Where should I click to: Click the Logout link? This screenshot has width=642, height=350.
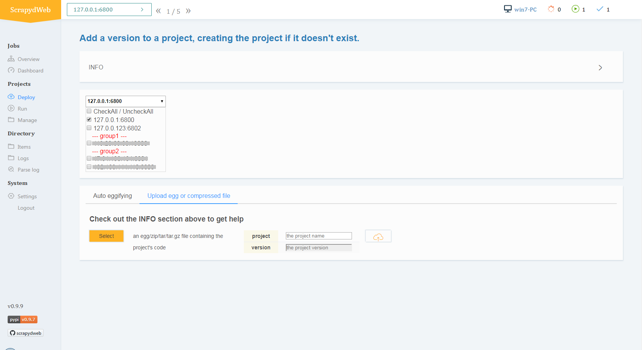[26, 208]
